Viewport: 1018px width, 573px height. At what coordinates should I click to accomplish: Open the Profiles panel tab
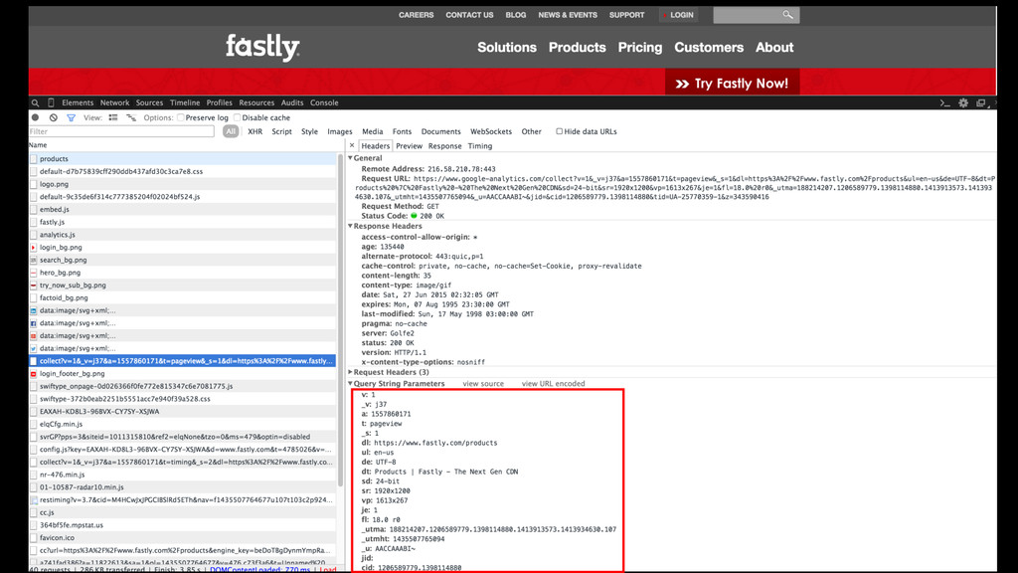220,102
